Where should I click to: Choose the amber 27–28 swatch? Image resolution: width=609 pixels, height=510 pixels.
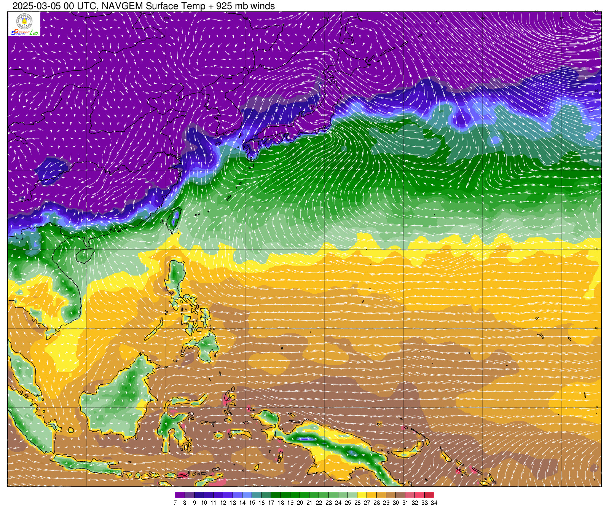(371, 495)
